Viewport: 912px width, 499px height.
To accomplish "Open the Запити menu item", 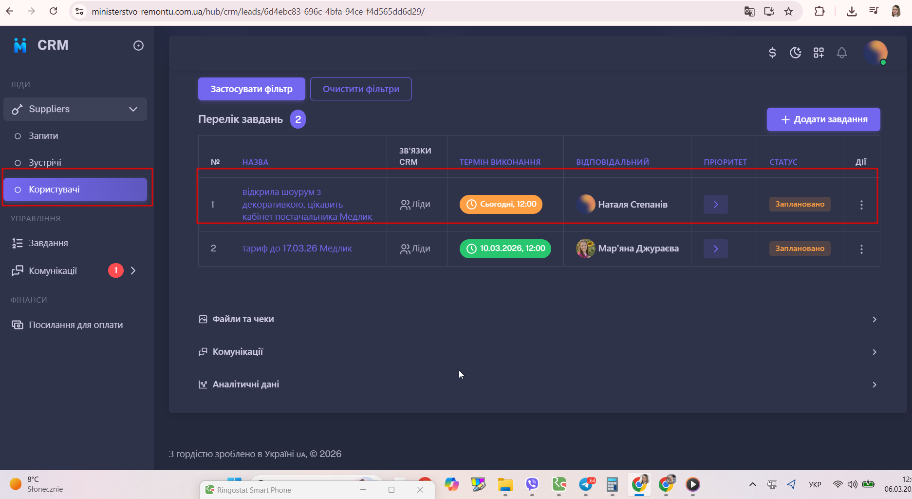I will pyautogui.click(x=43, y=136).
